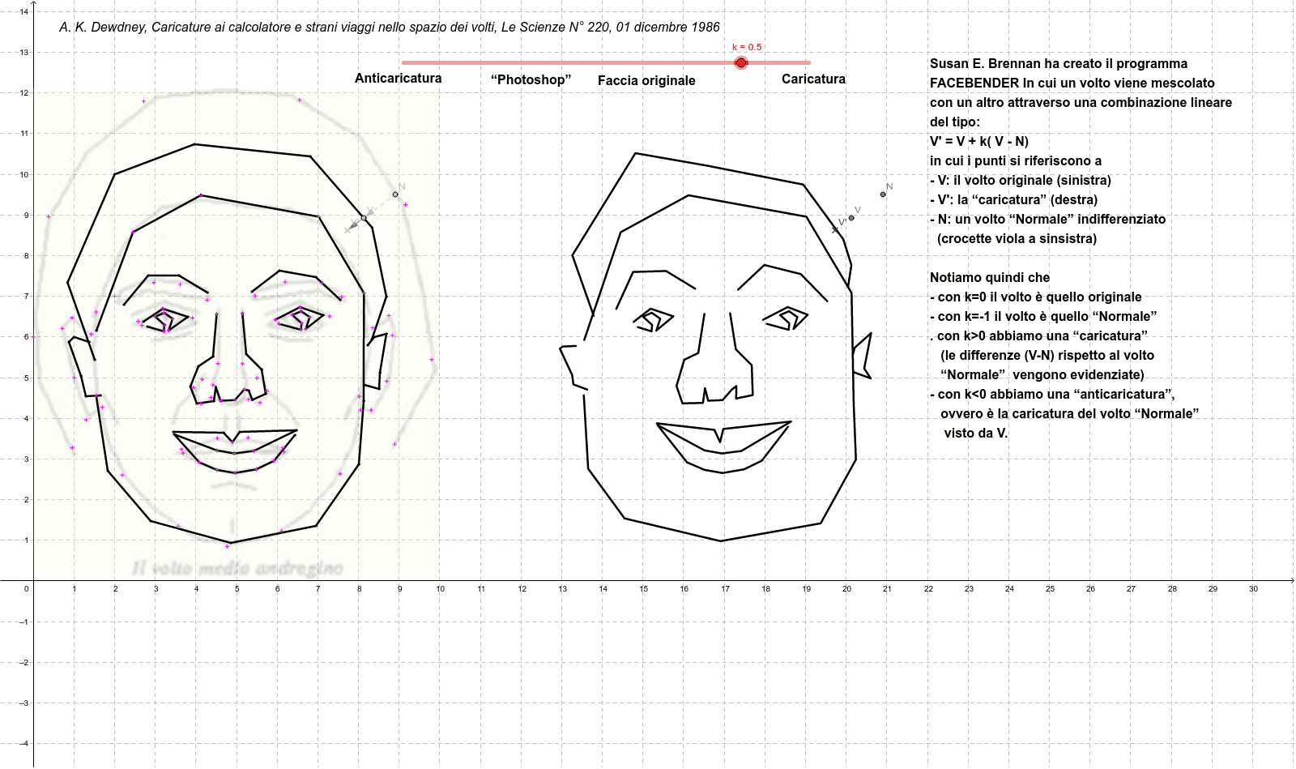Select point V on the left face outline
Screen dimensions: 1296x769
pos(364,218)
